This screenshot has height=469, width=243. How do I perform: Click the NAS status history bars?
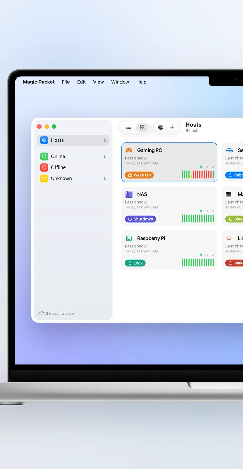198,219
